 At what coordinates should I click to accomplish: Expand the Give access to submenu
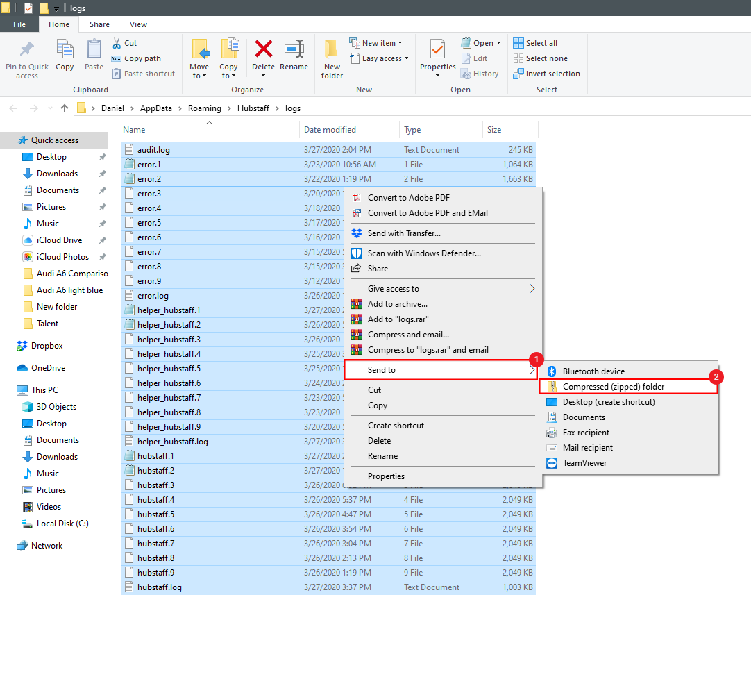click(532, 289)
